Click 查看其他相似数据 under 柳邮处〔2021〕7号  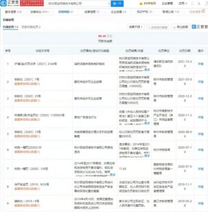click(27, 84)
